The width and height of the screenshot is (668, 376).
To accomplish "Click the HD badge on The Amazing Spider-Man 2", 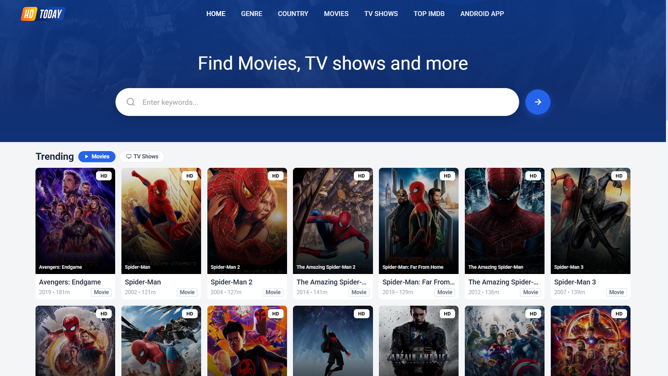I will point(361,176).
